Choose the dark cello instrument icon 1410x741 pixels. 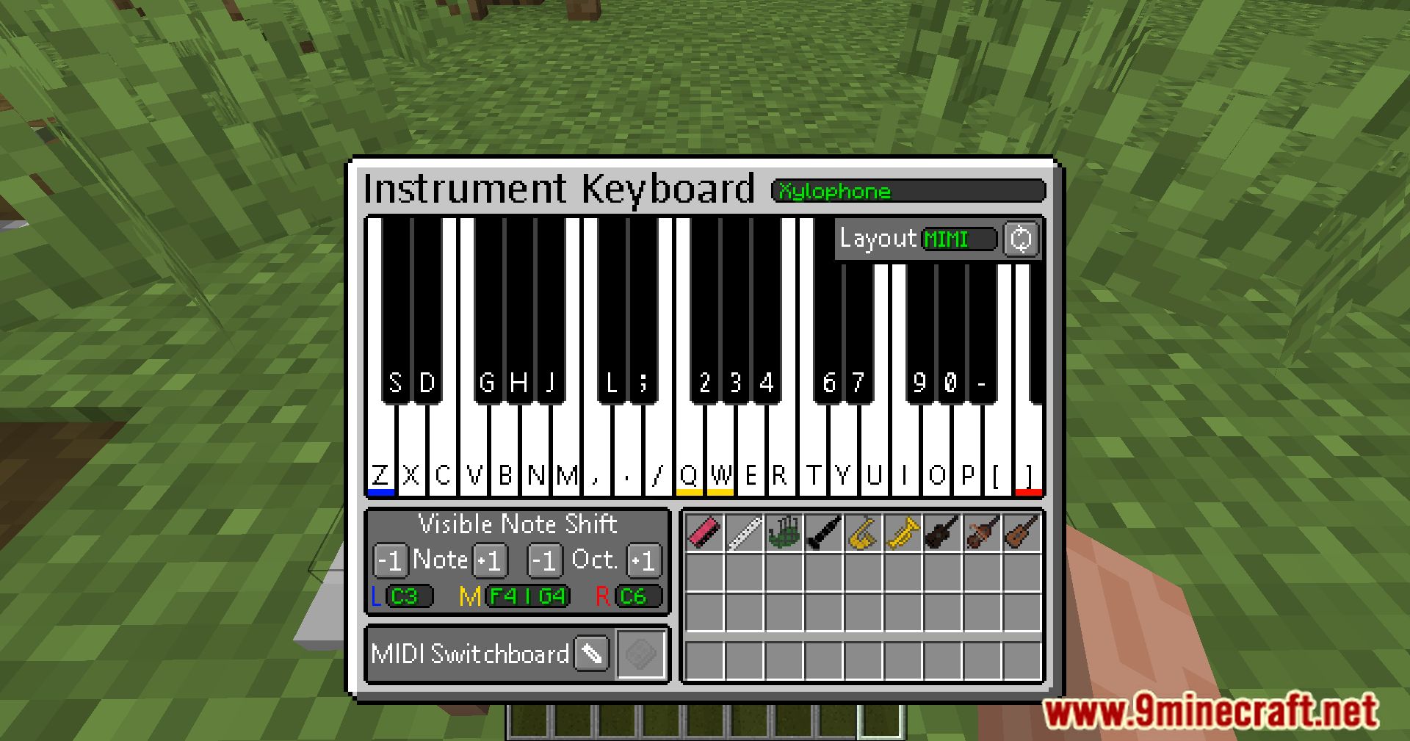pos(942,532)
